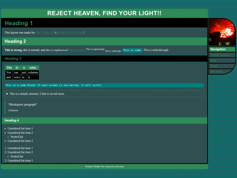237x178 pixels.
Task: Click the table cell 'rows'
Action: click(x=17, y=77)
